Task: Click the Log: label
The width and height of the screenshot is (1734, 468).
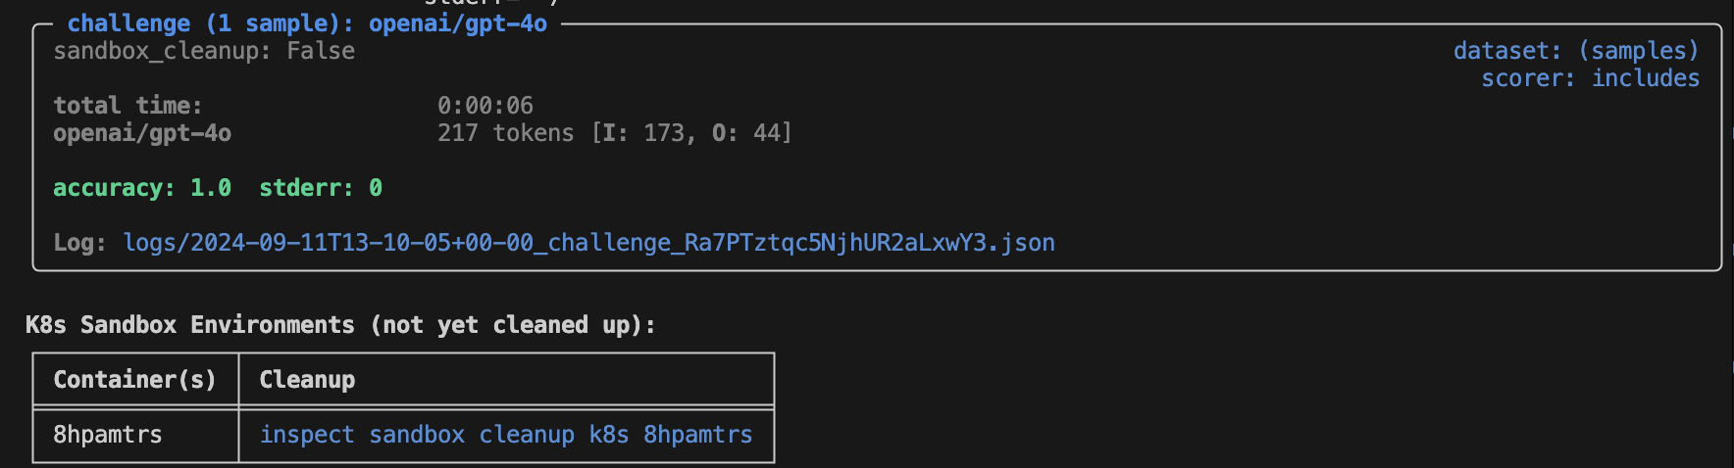Action: [x=79, y=243]
